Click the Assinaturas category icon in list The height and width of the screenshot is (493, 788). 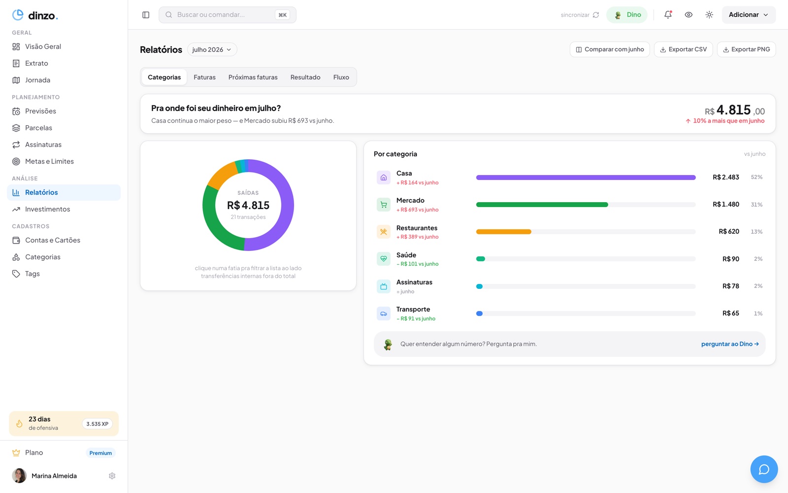click(384, 286)
